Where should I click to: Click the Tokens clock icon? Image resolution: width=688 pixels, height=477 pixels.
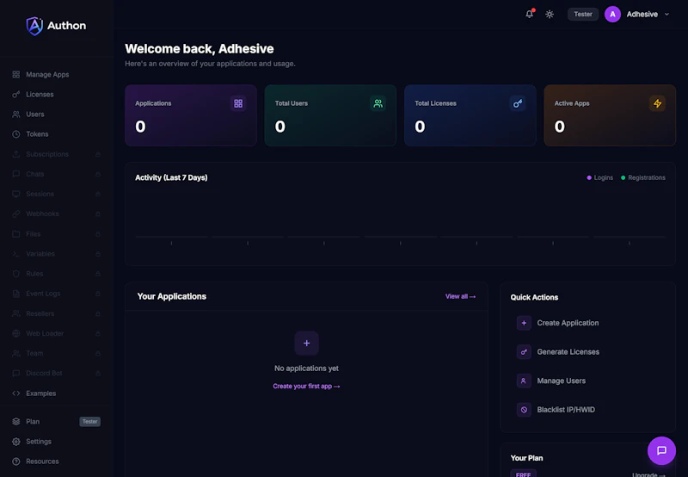(16, 134)
